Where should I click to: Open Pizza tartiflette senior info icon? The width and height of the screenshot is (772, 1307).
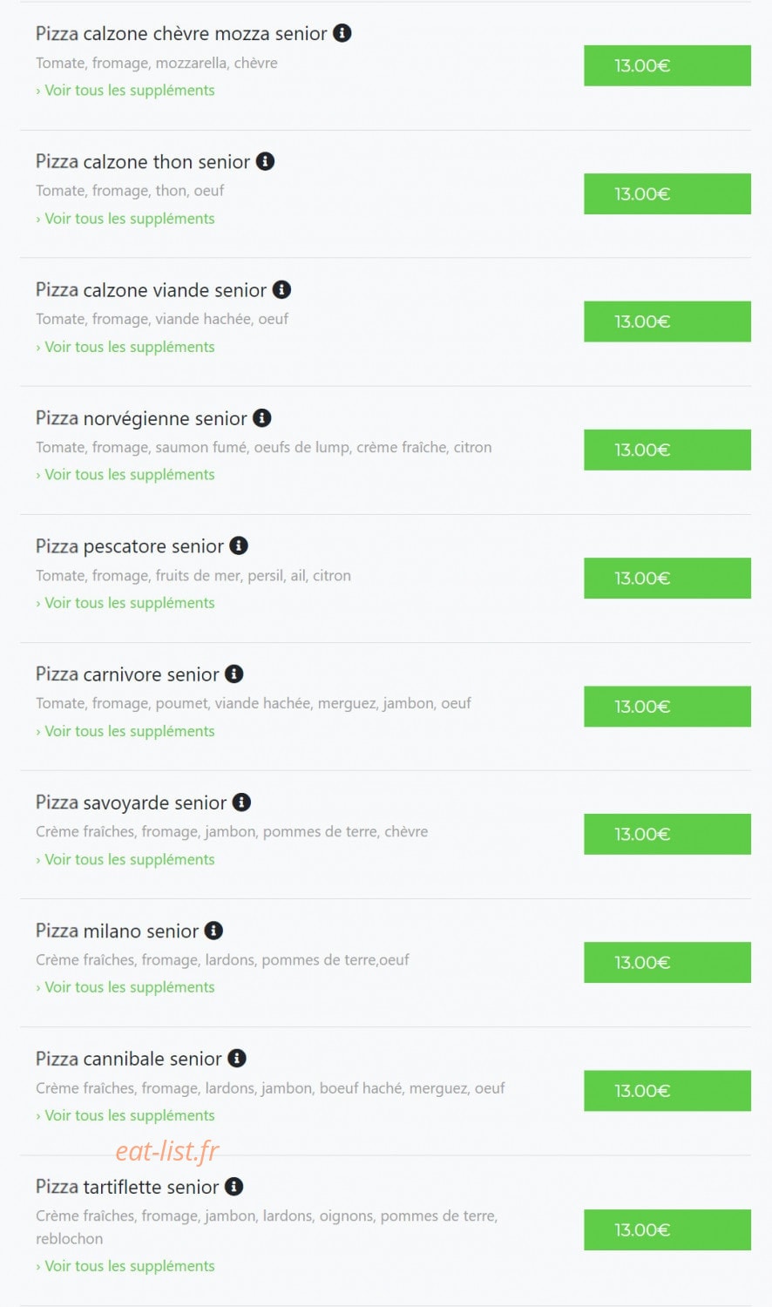coord(234,1186)
